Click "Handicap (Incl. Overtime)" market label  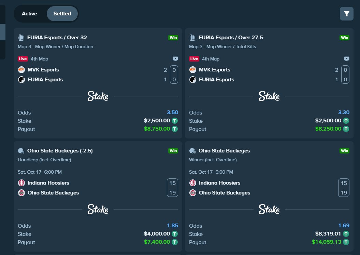point(44,160)
